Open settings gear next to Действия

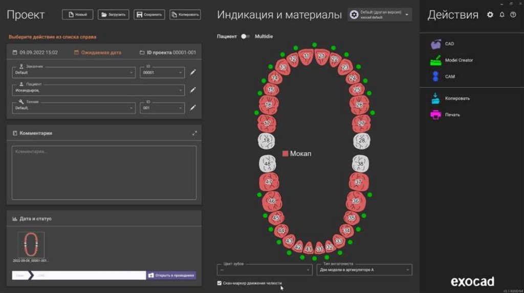[x=490, y=15]
